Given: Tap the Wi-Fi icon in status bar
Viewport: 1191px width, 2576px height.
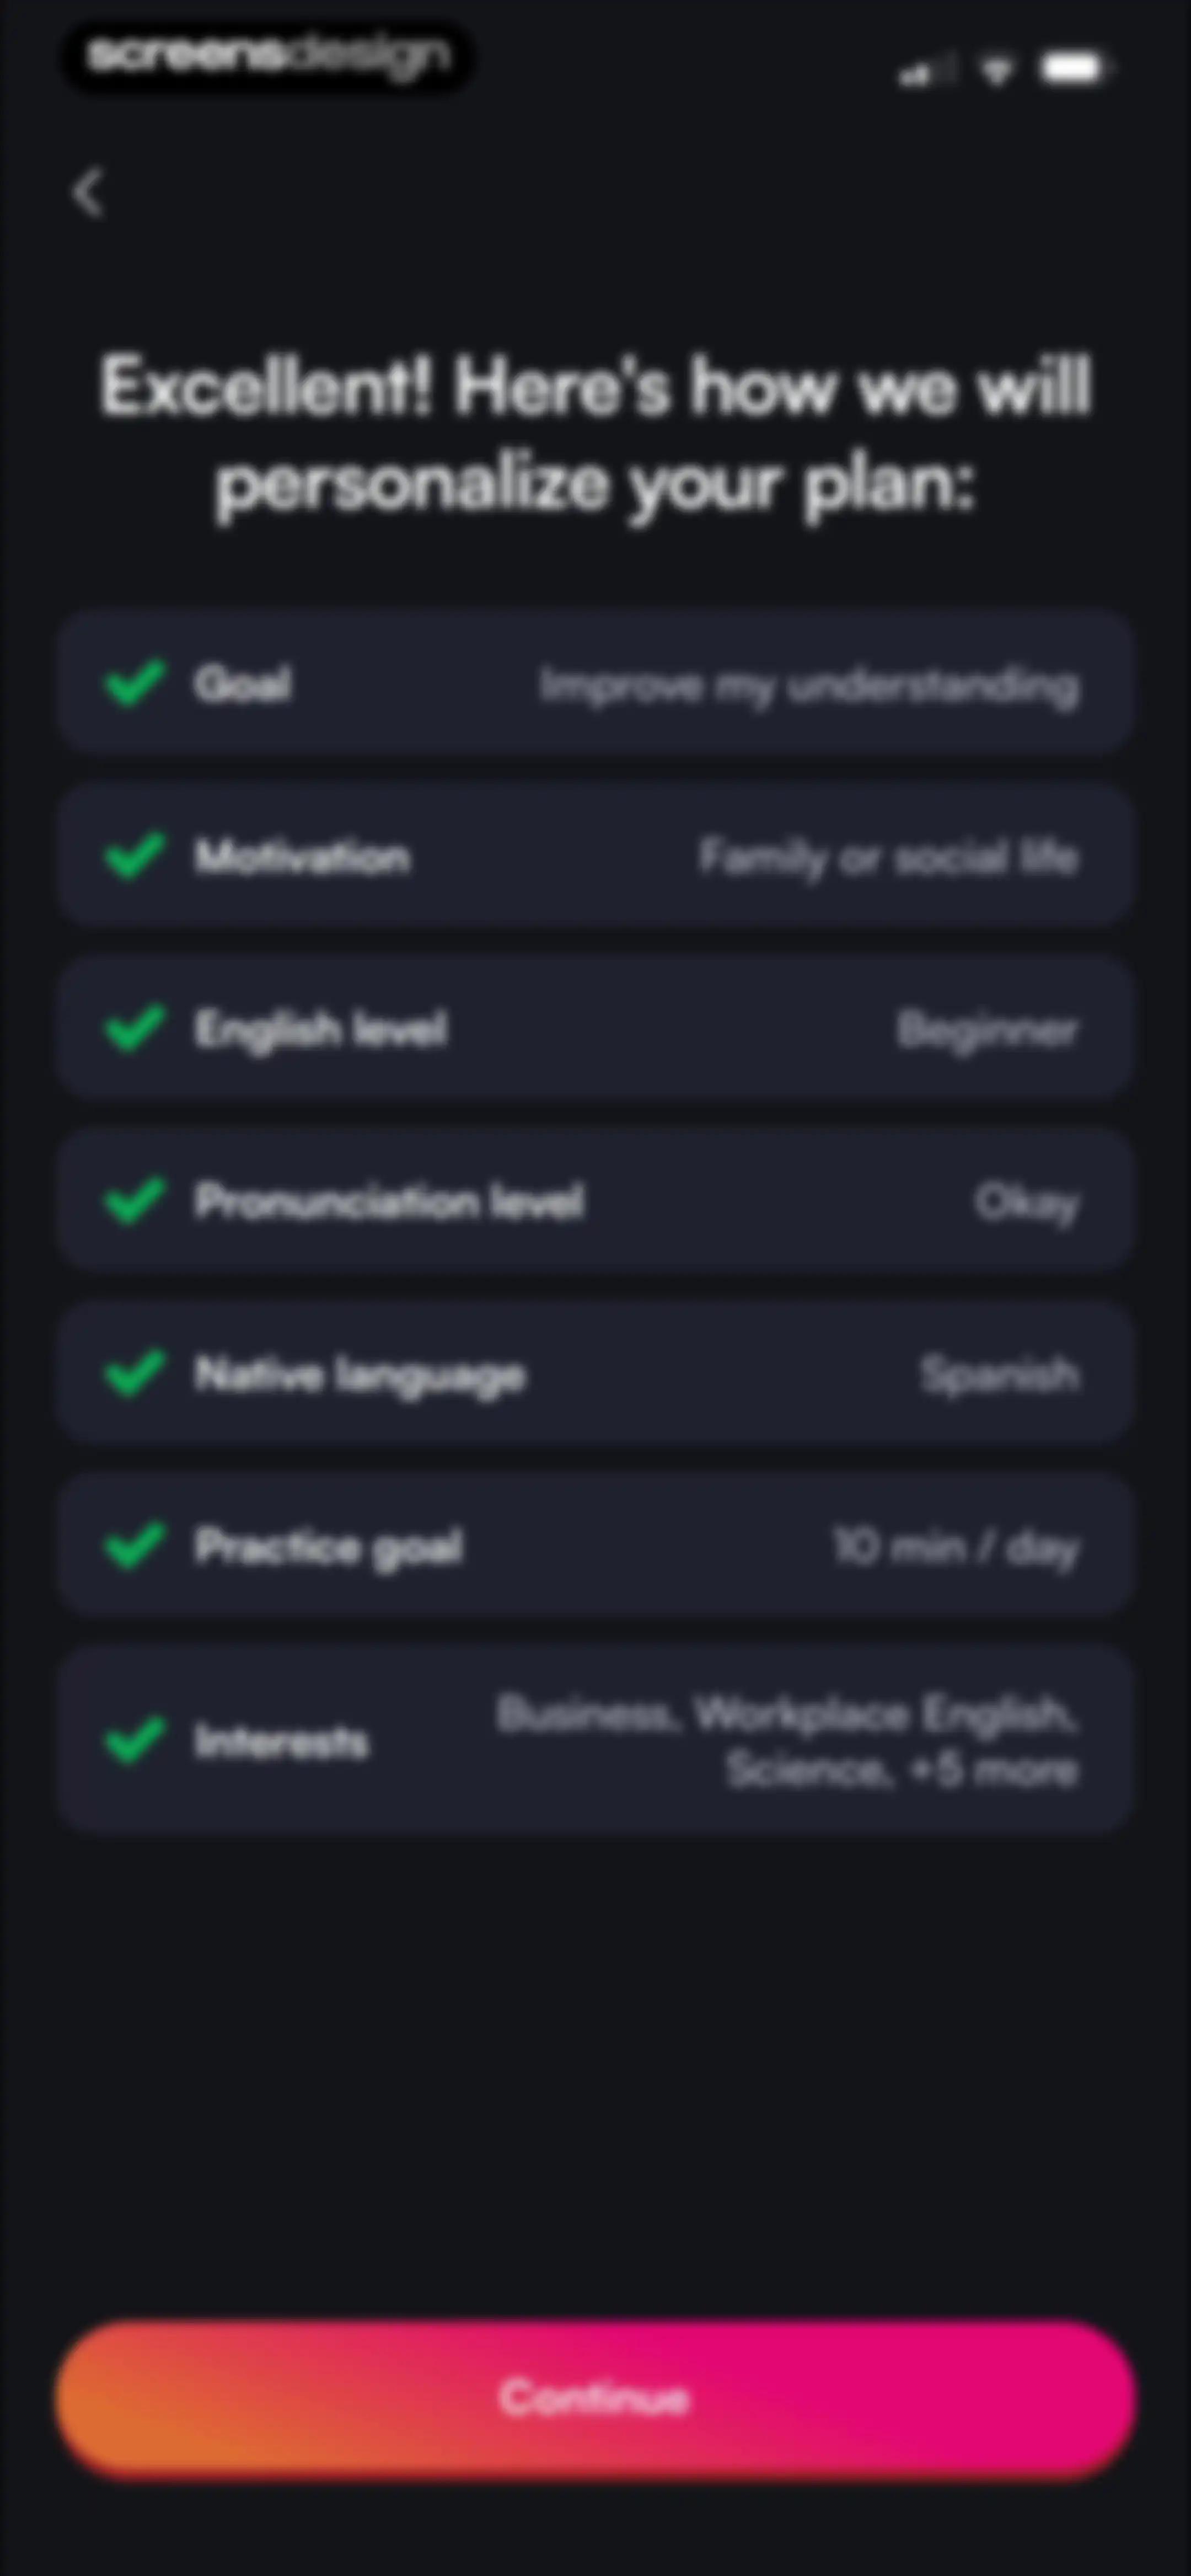Looking at the screenshot, I should tap(996, 69).
